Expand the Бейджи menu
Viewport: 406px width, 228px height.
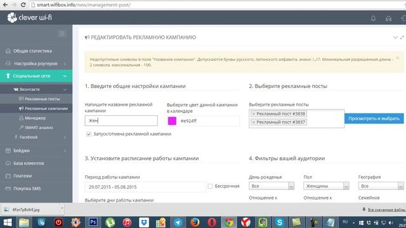36,151
